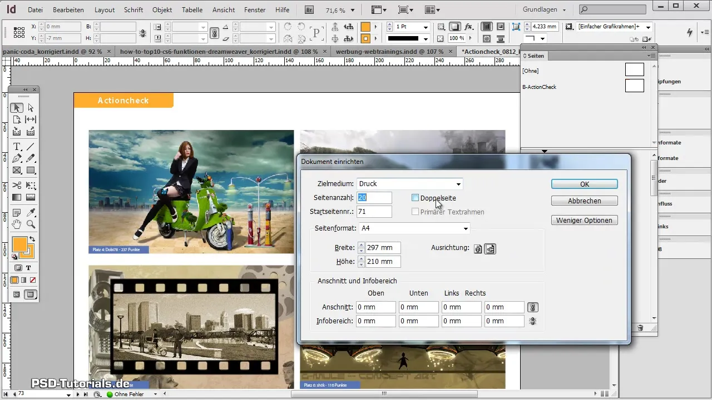The width and height of the screenshot is (712, 400).
Task: Select the Note tool
Action: (x=17, y=212)
